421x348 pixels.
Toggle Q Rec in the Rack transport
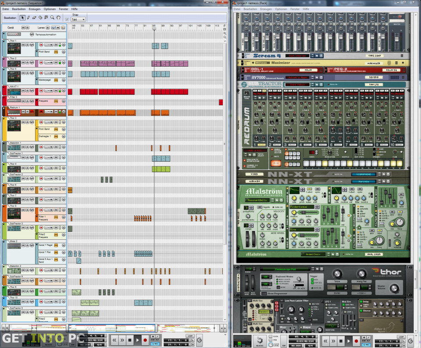[366, 345]
